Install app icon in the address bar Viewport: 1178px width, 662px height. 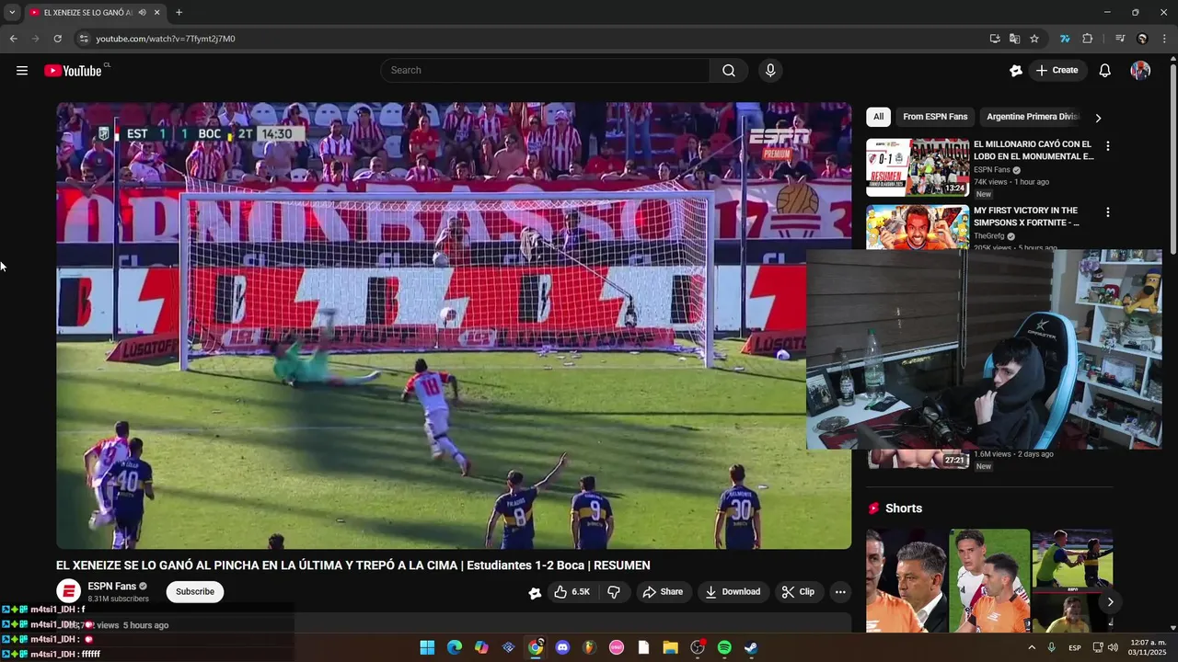(x=995, y=39)
